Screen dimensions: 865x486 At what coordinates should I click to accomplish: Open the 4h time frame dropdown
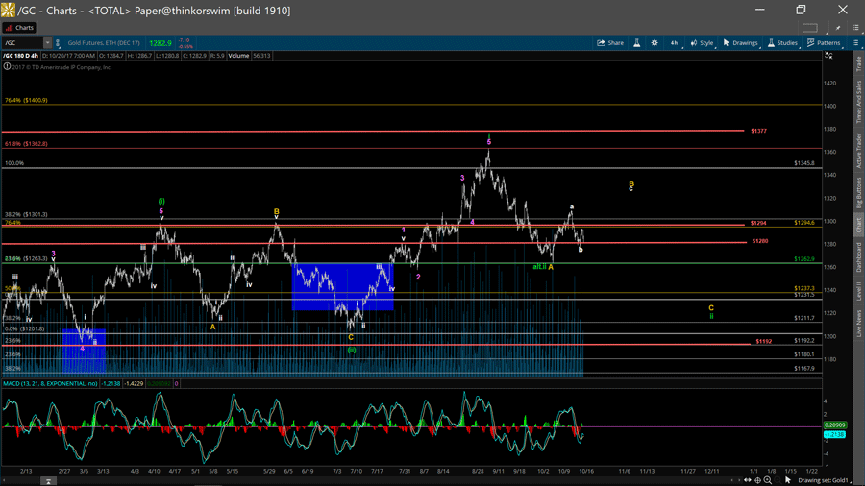674,43
